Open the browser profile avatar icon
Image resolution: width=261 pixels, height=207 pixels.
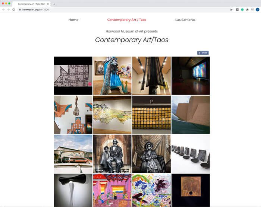coord(258,10)
